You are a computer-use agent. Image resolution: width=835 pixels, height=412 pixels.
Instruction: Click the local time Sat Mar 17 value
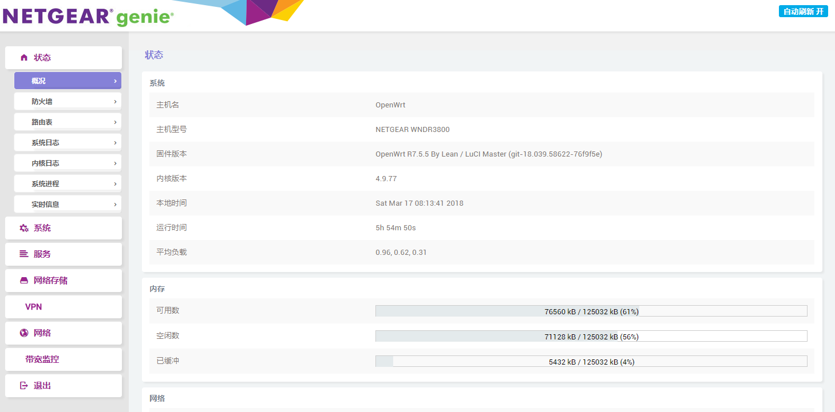[420, 203]
